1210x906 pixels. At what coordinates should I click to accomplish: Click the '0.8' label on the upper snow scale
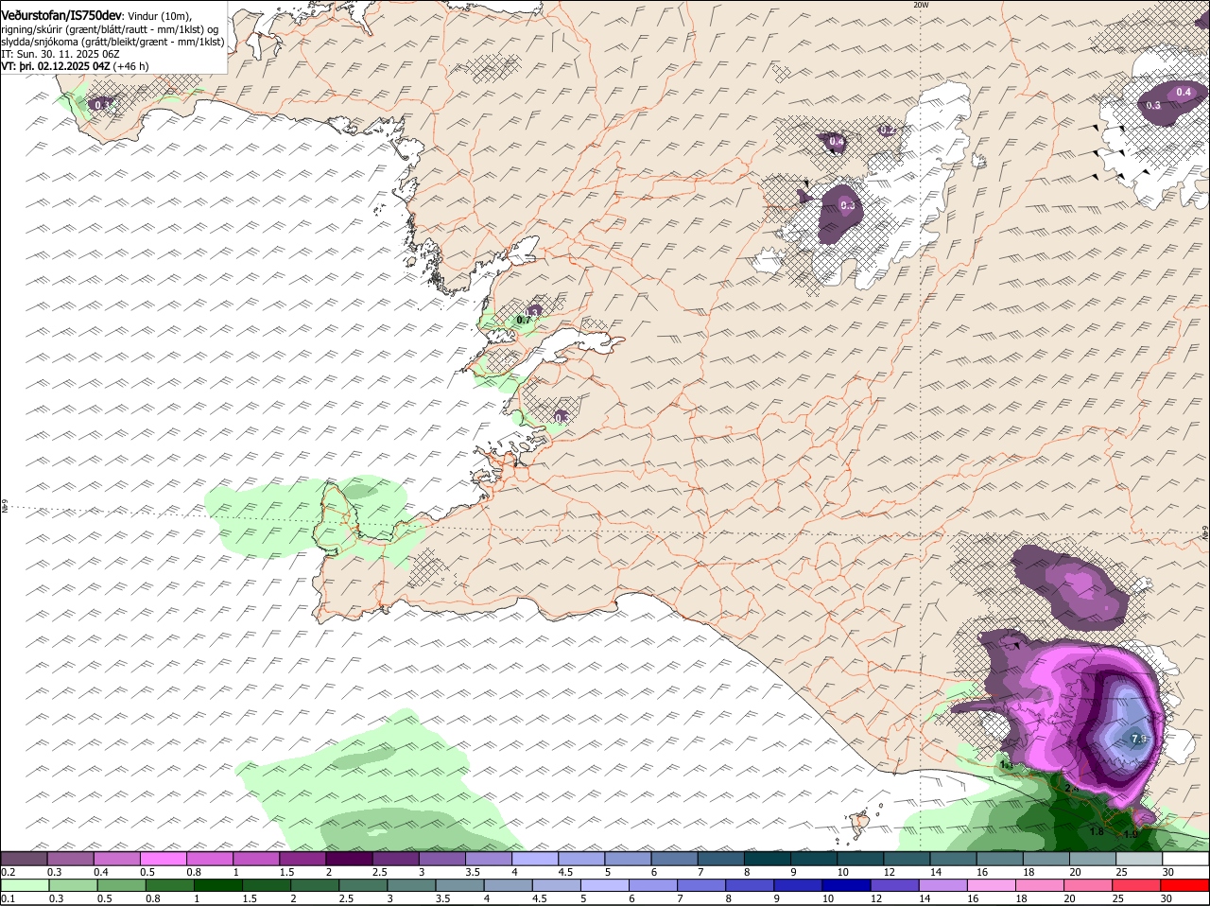pos(194,871)
